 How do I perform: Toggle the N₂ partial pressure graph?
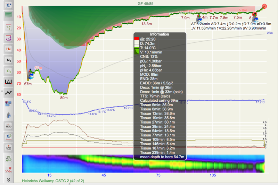point(8,60)
